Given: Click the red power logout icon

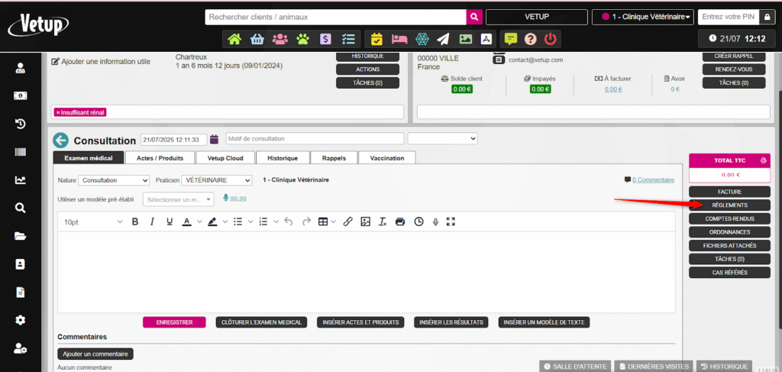Looking at the screenshot, I should 551,39.
